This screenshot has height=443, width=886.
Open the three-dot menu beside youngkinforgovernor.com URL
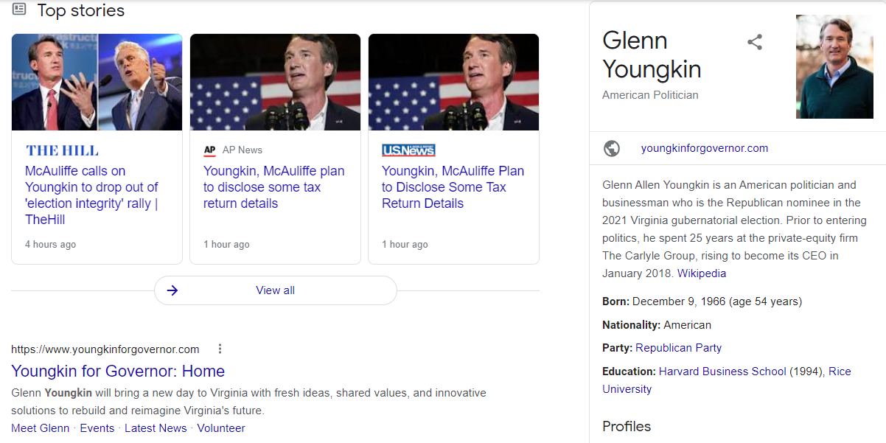(220, 349)
